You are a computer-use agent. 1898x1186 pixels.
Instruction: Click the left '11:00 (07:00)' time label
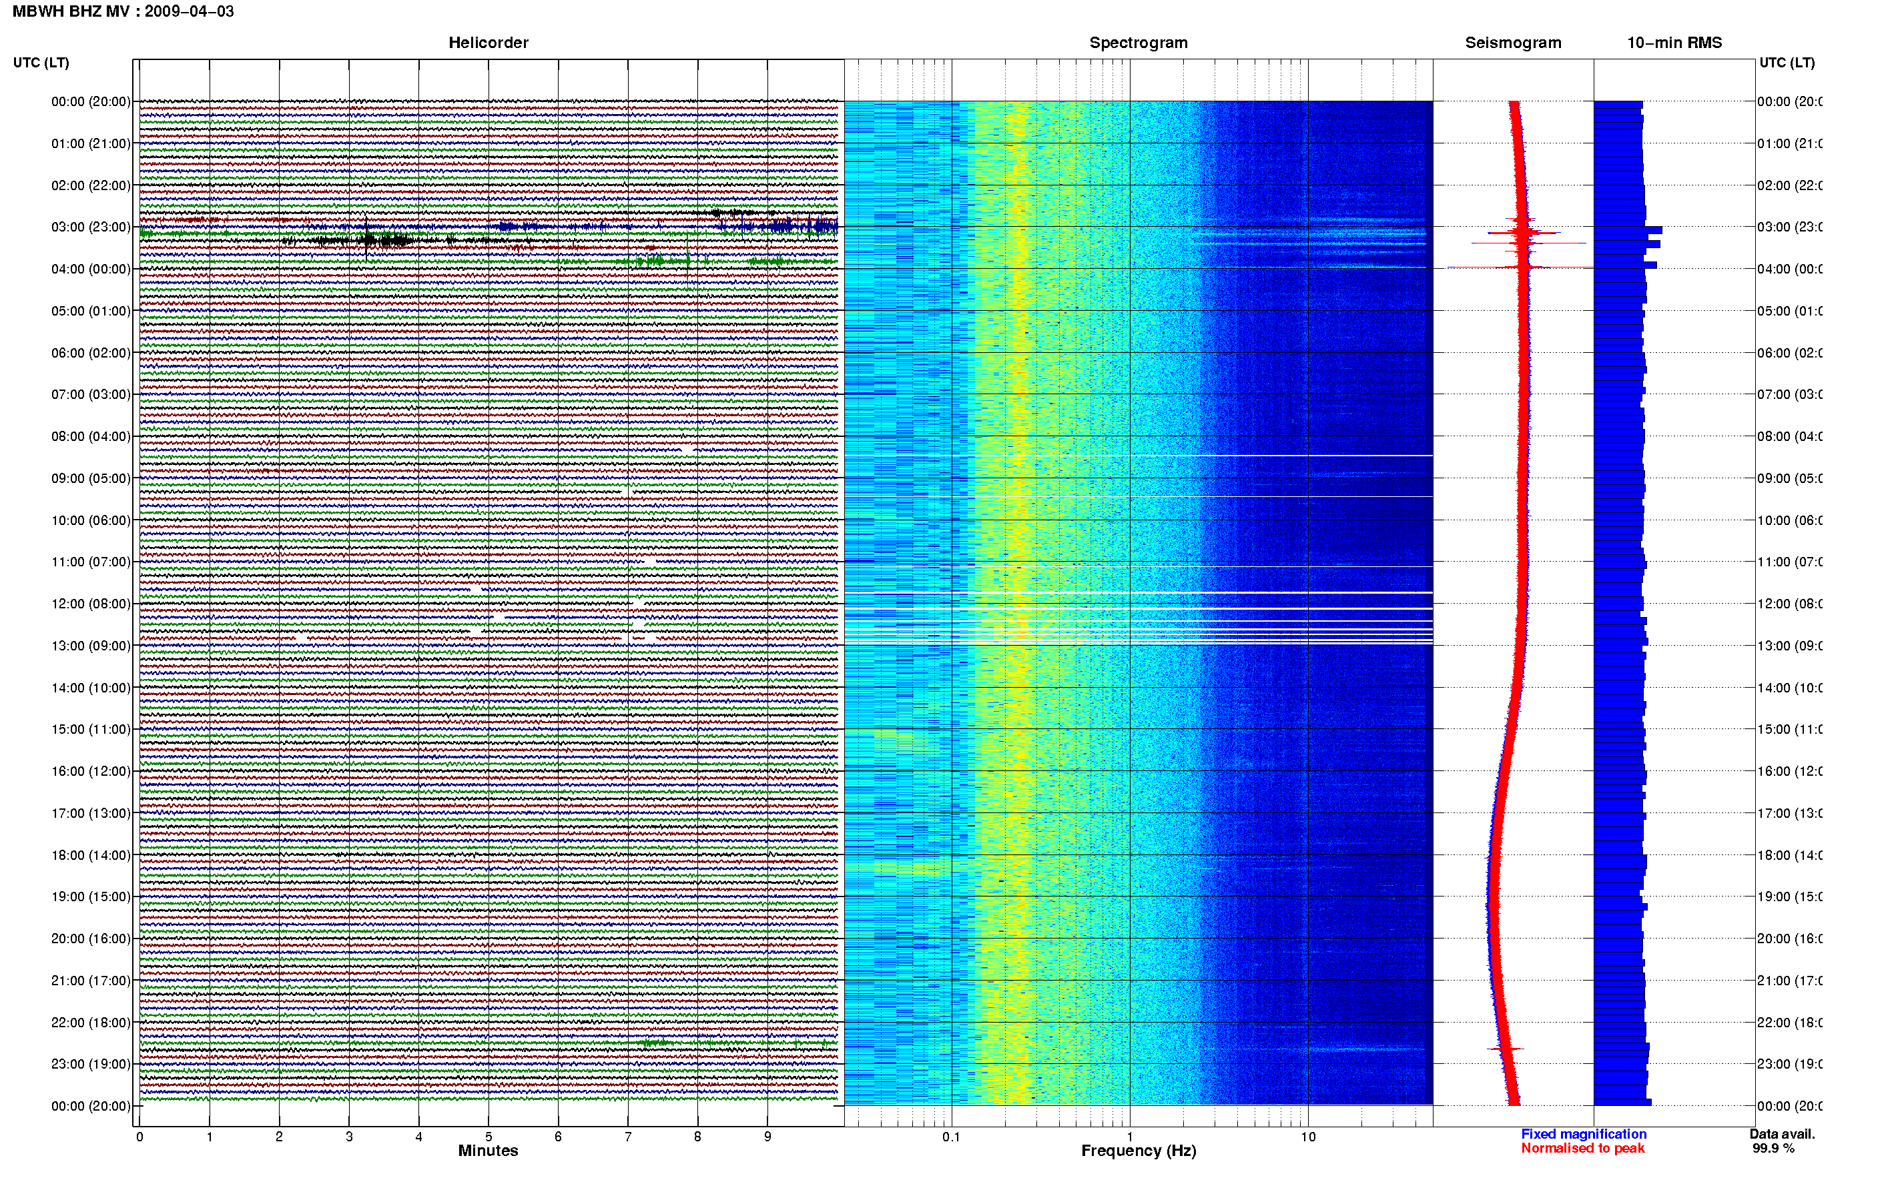(91, 562)
